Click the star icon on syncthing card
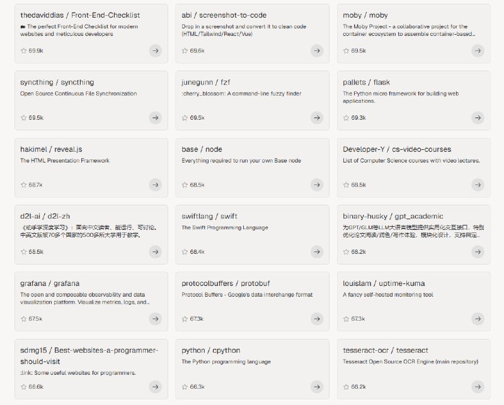504x405 pixels. point(24,118)
